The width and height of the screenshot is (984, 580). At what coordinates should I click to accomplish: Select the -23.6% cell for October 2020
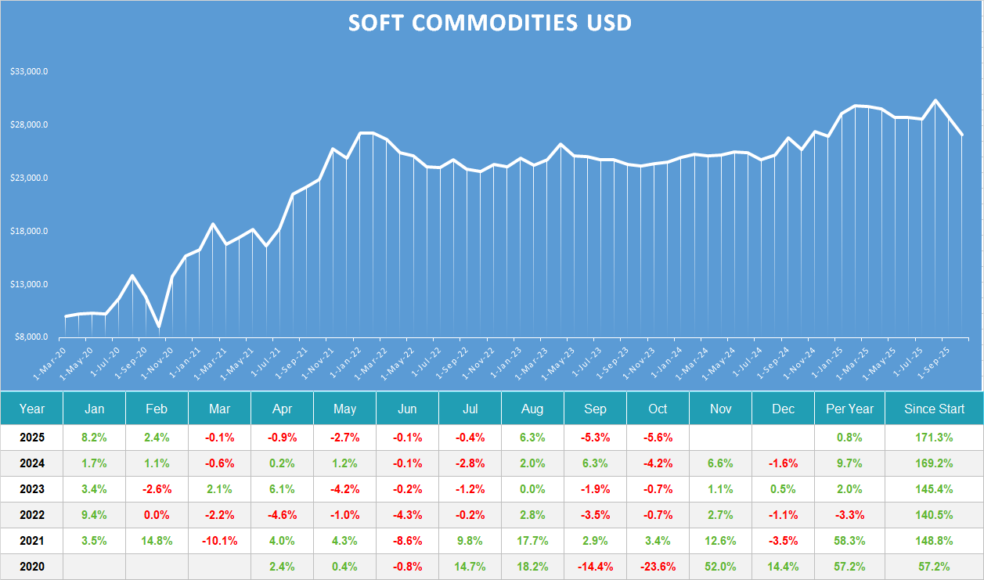pos(658,566)
